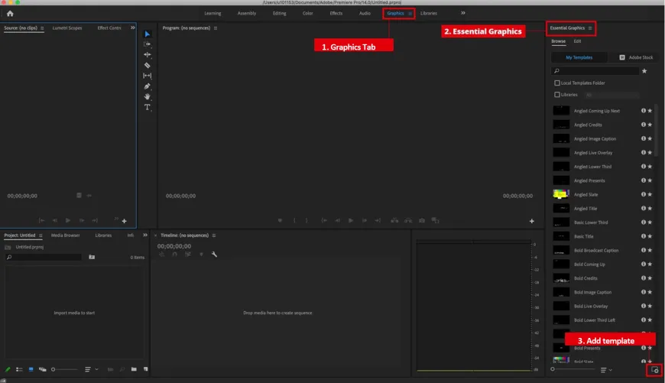Switch to Audio workspace

coord(365,13)
